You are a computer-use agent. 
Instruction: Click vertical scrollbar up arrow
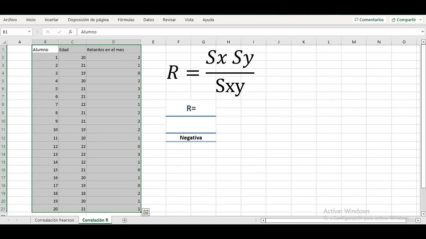point(423,42)
